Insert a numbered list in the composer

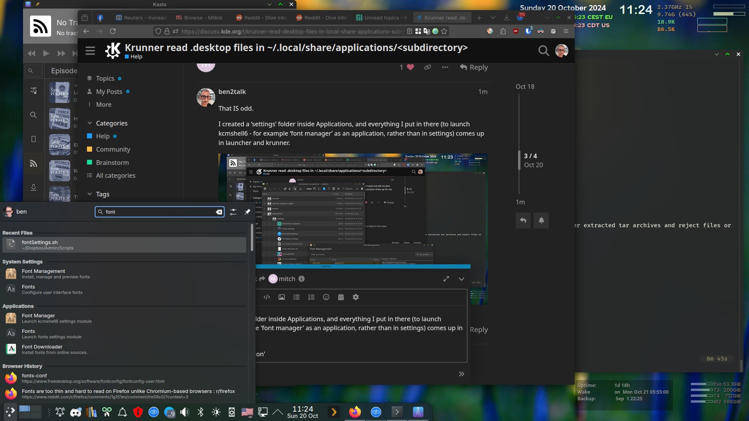coord(311,297)
